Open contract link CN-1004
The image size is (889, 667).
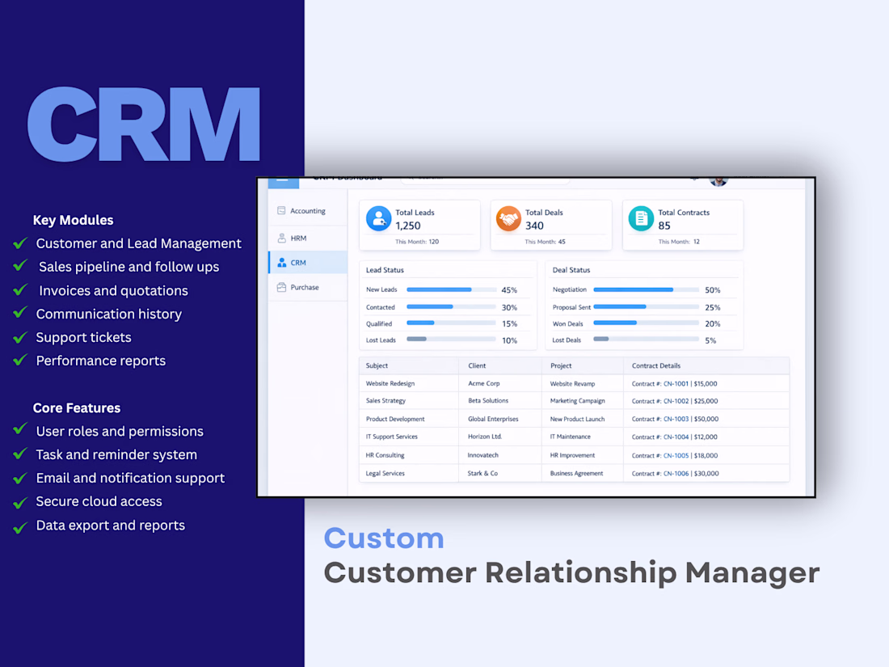676,437
